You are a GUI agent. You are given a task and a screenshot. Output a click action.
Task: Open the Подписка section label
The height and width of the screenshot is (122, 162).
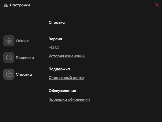click(25, 58)
